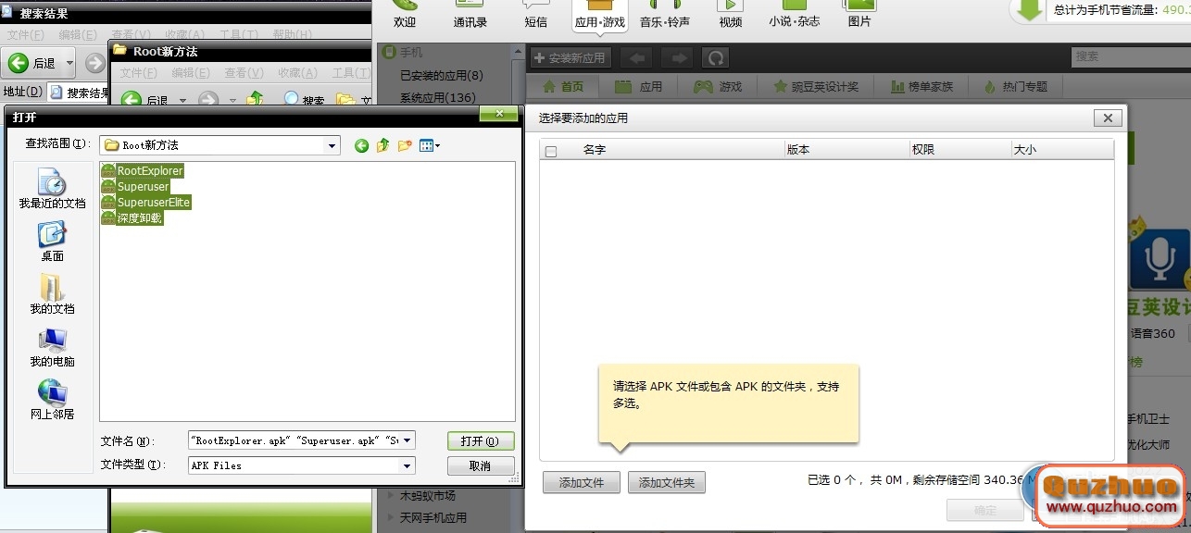Click green download arrow icon at top
Screen dimensions: 1191x533
pos(1029,9)
